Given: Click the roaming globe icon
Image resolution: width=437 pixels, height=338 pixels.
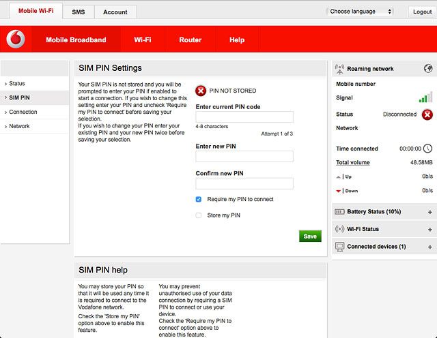Looking at the screenshot, I should click(428, 68).
